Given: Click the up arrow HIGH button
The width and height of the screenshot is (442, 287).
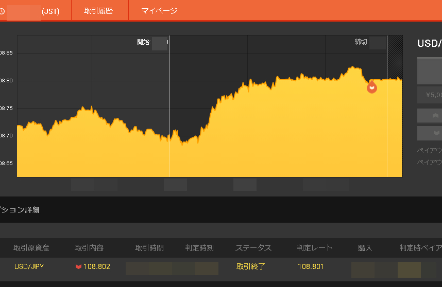Looking at the screenshot, I should tap(430, 116).
